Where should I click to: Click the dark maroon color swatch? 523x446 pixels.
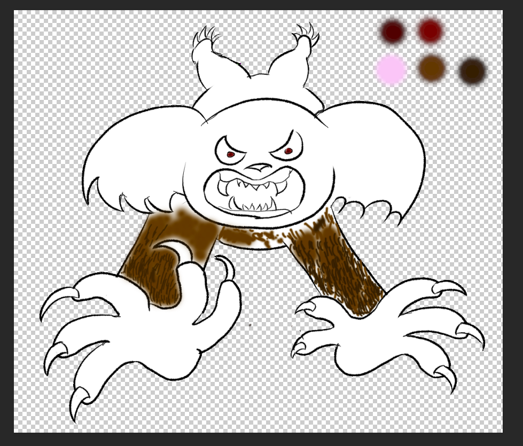(393, 31)
